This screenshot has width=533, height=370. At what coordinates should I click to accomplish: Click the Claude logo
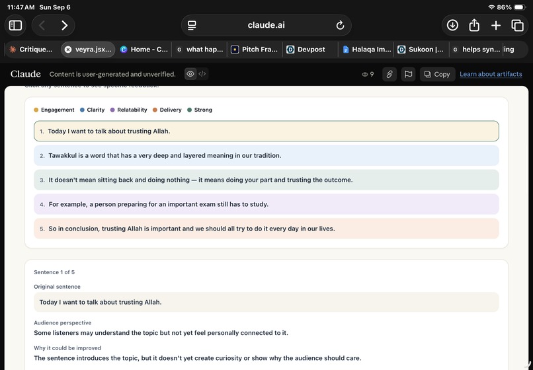pyautogui.click(x=26, y=74)
